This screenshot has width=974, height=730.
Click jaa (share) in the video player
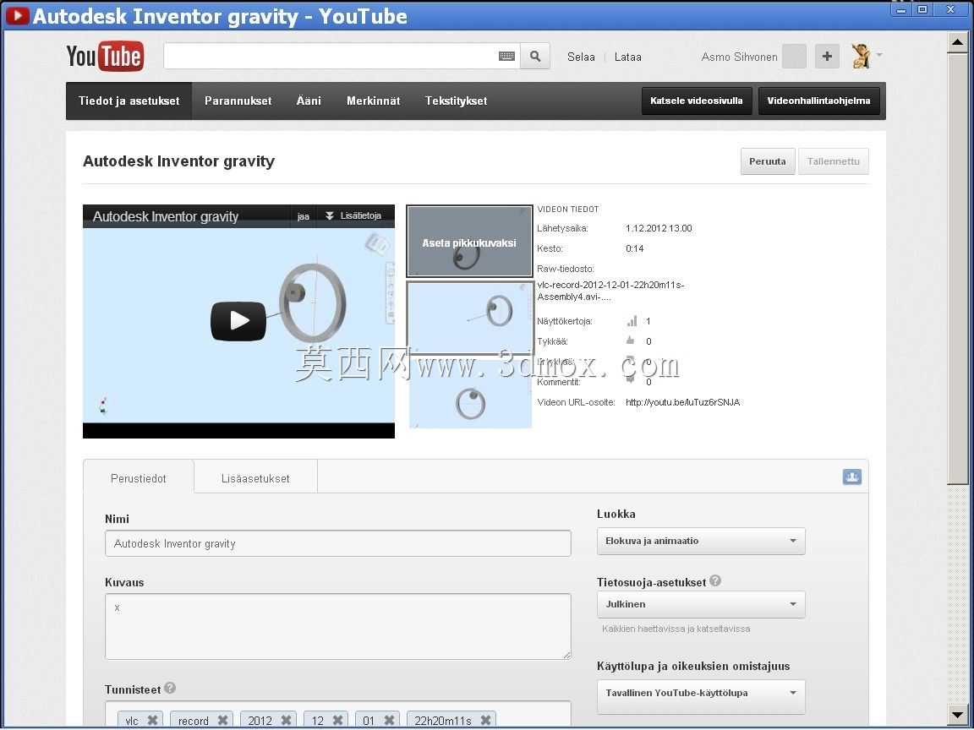(304, 216)
